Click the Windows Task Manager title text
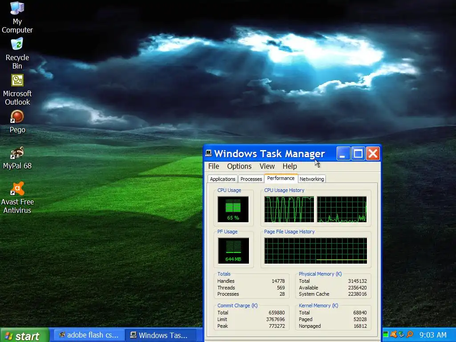Viewport: 456px width, 342px height. pyautogui.click(x=269, y=154)
